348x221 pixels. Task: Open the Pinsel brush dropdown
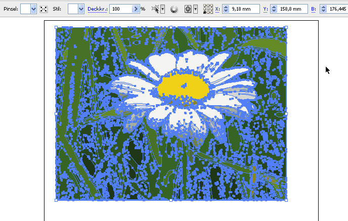point(33,9)
